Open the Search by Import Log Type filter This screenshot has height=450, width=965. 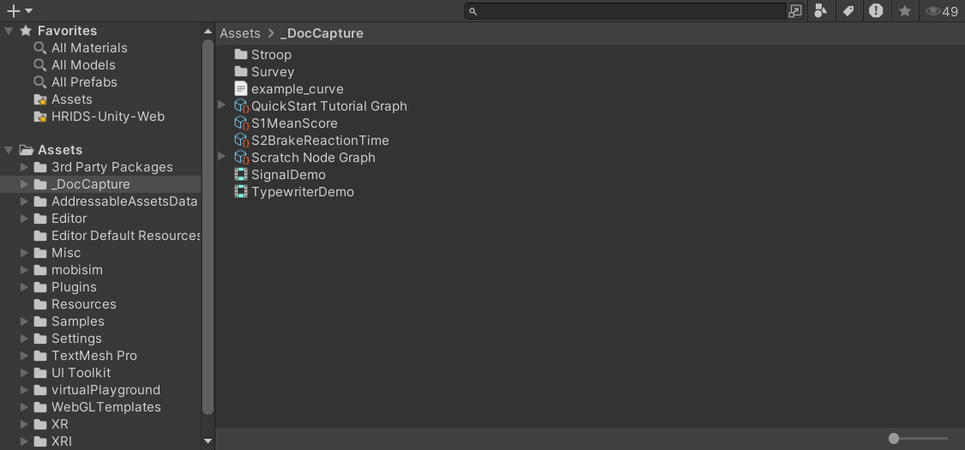point(876,10)
